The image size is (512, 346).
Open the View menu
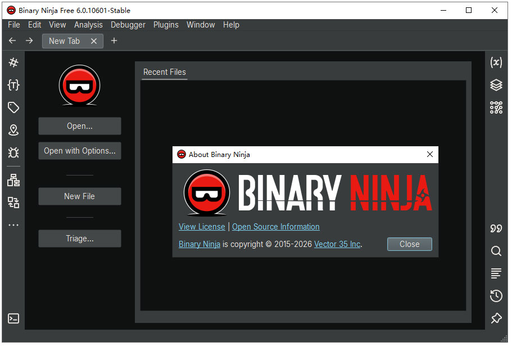[x=57, y=25]
